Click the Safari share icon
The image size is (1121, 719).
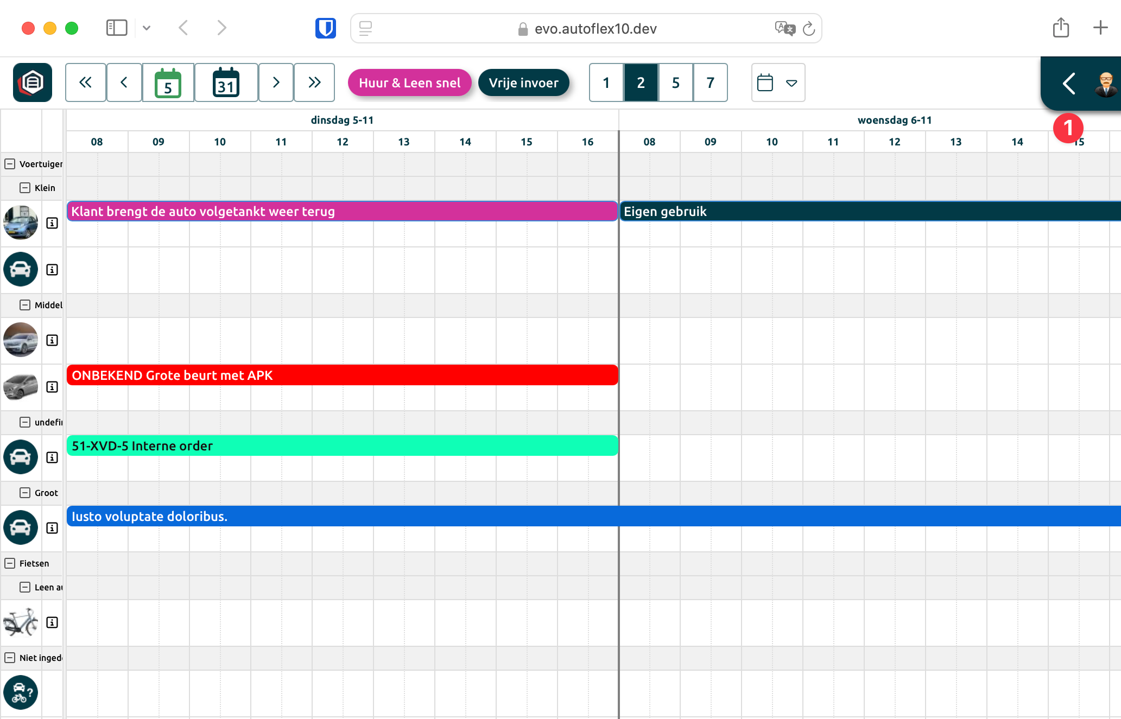tap(1060, 28)
